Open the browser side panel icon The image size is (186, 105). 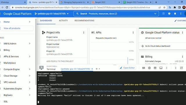coord(179,7)
